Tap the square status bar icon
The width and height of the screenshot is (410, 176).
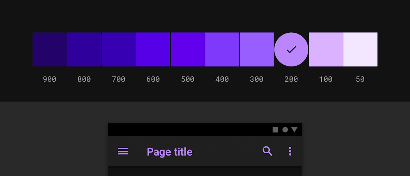pos(276,130)
